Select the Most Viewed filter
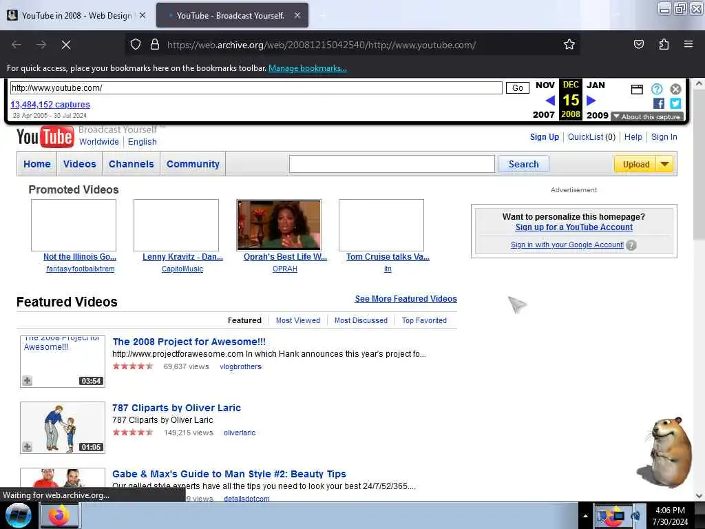This screenshot has height=529, width=705. pos(297,320)
